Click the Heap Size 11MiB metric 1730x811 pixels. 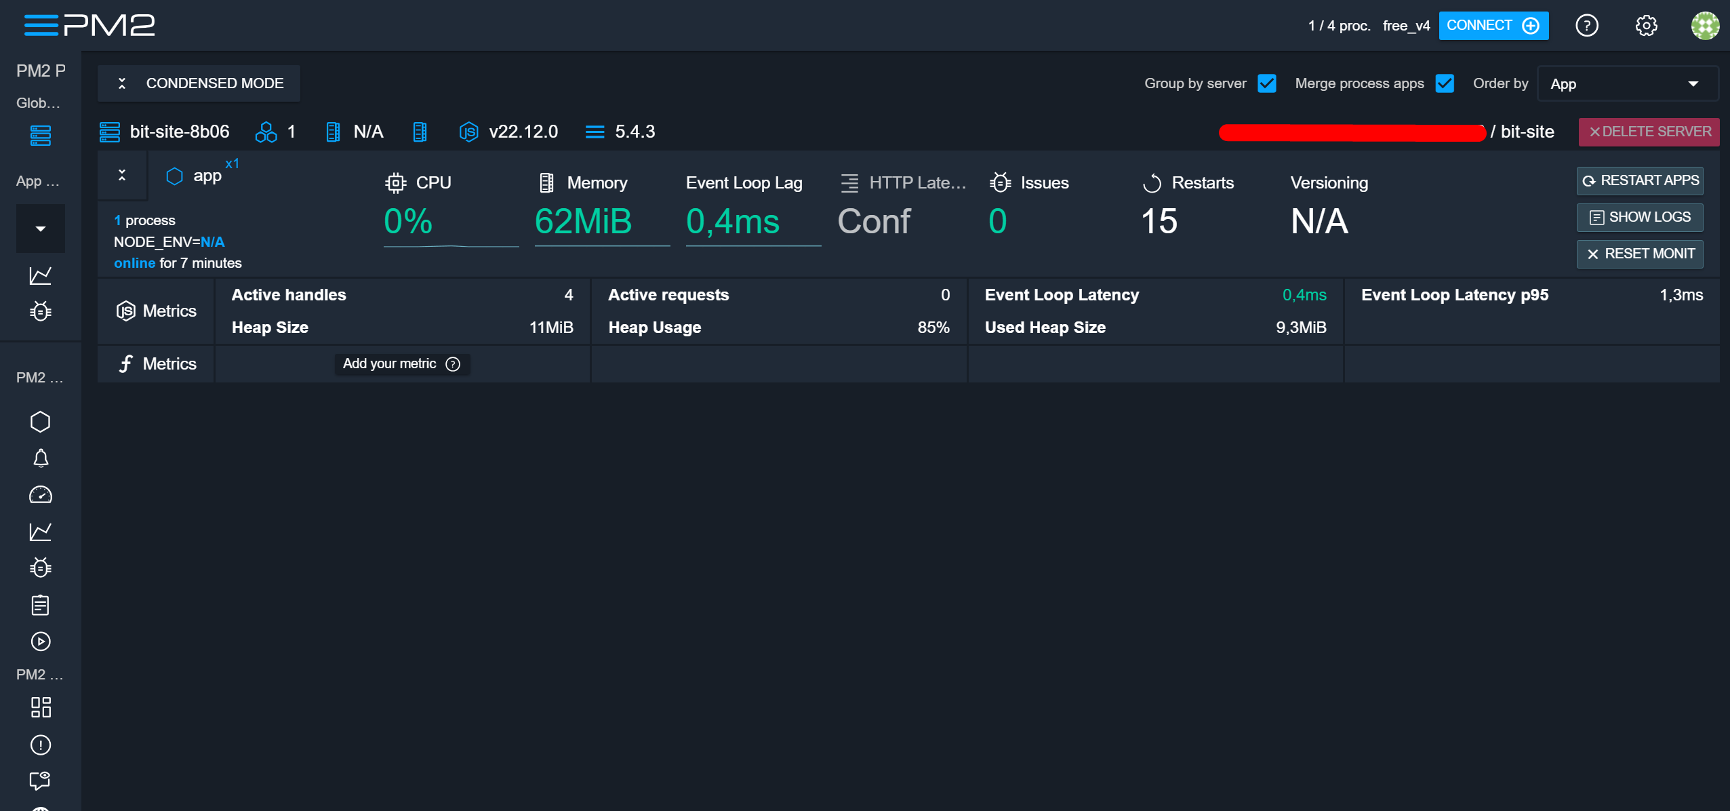click(402, 328)
